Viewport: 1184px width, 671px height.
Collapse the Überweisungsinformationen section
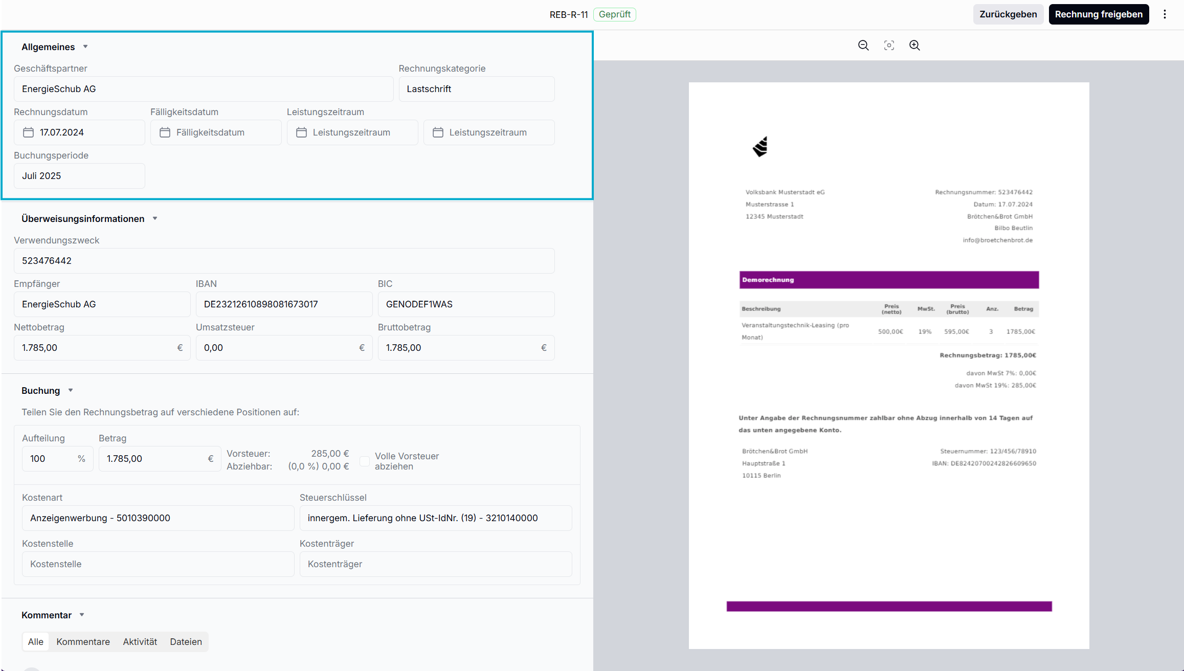point(155,218)
